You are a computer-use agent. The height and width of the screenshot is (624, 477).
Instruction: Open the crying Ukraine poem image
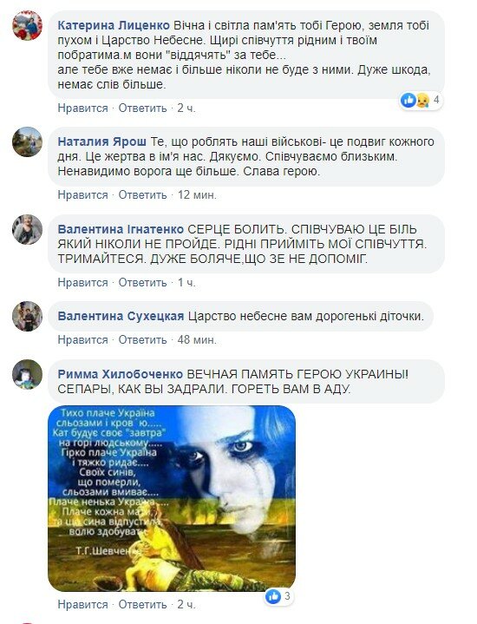(172, 498)
